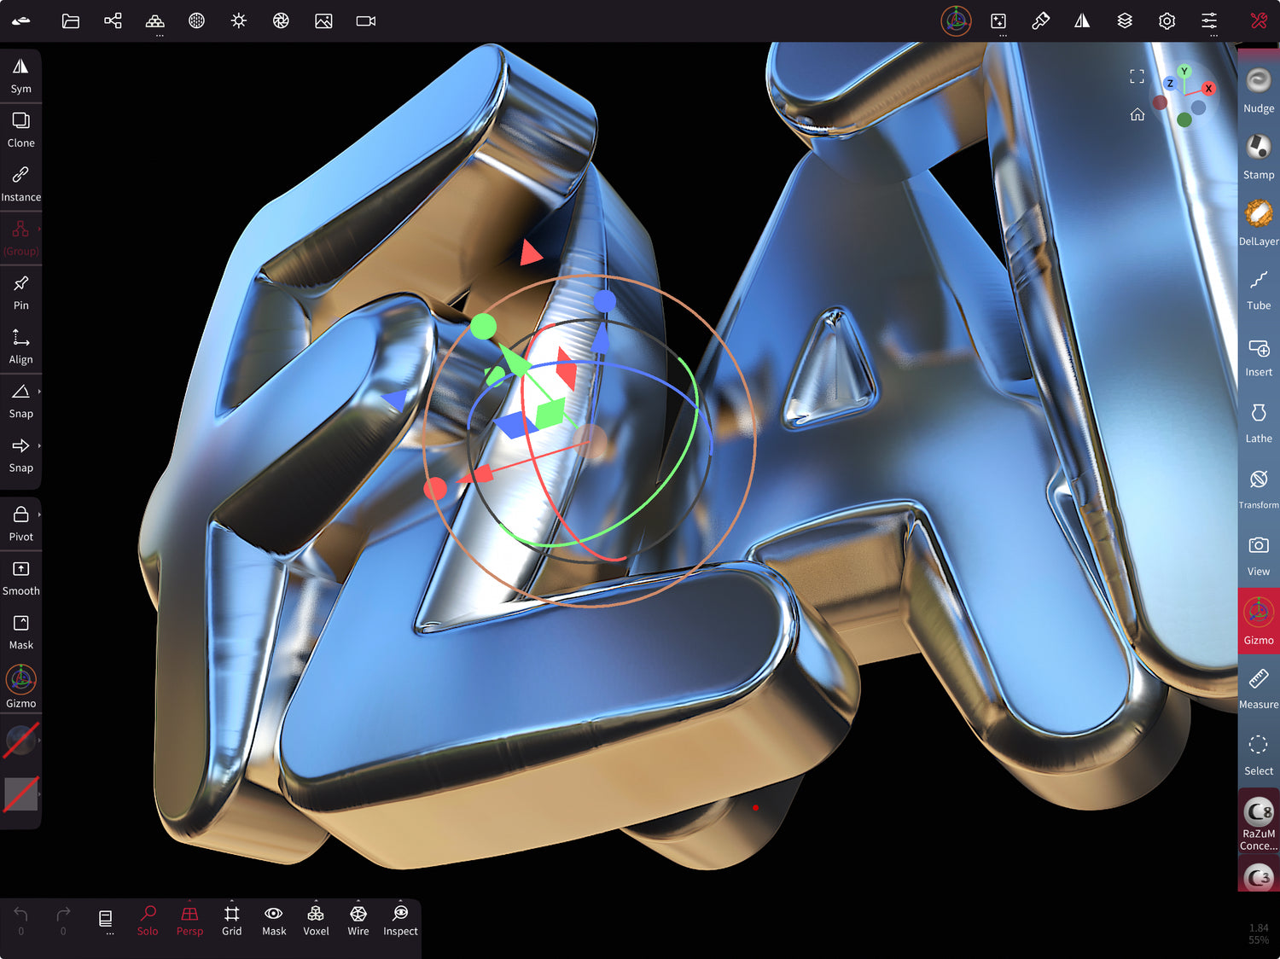Viewport: 1280px width, 959px height.
Task: Click the Clone button
Action: (20, 129)
